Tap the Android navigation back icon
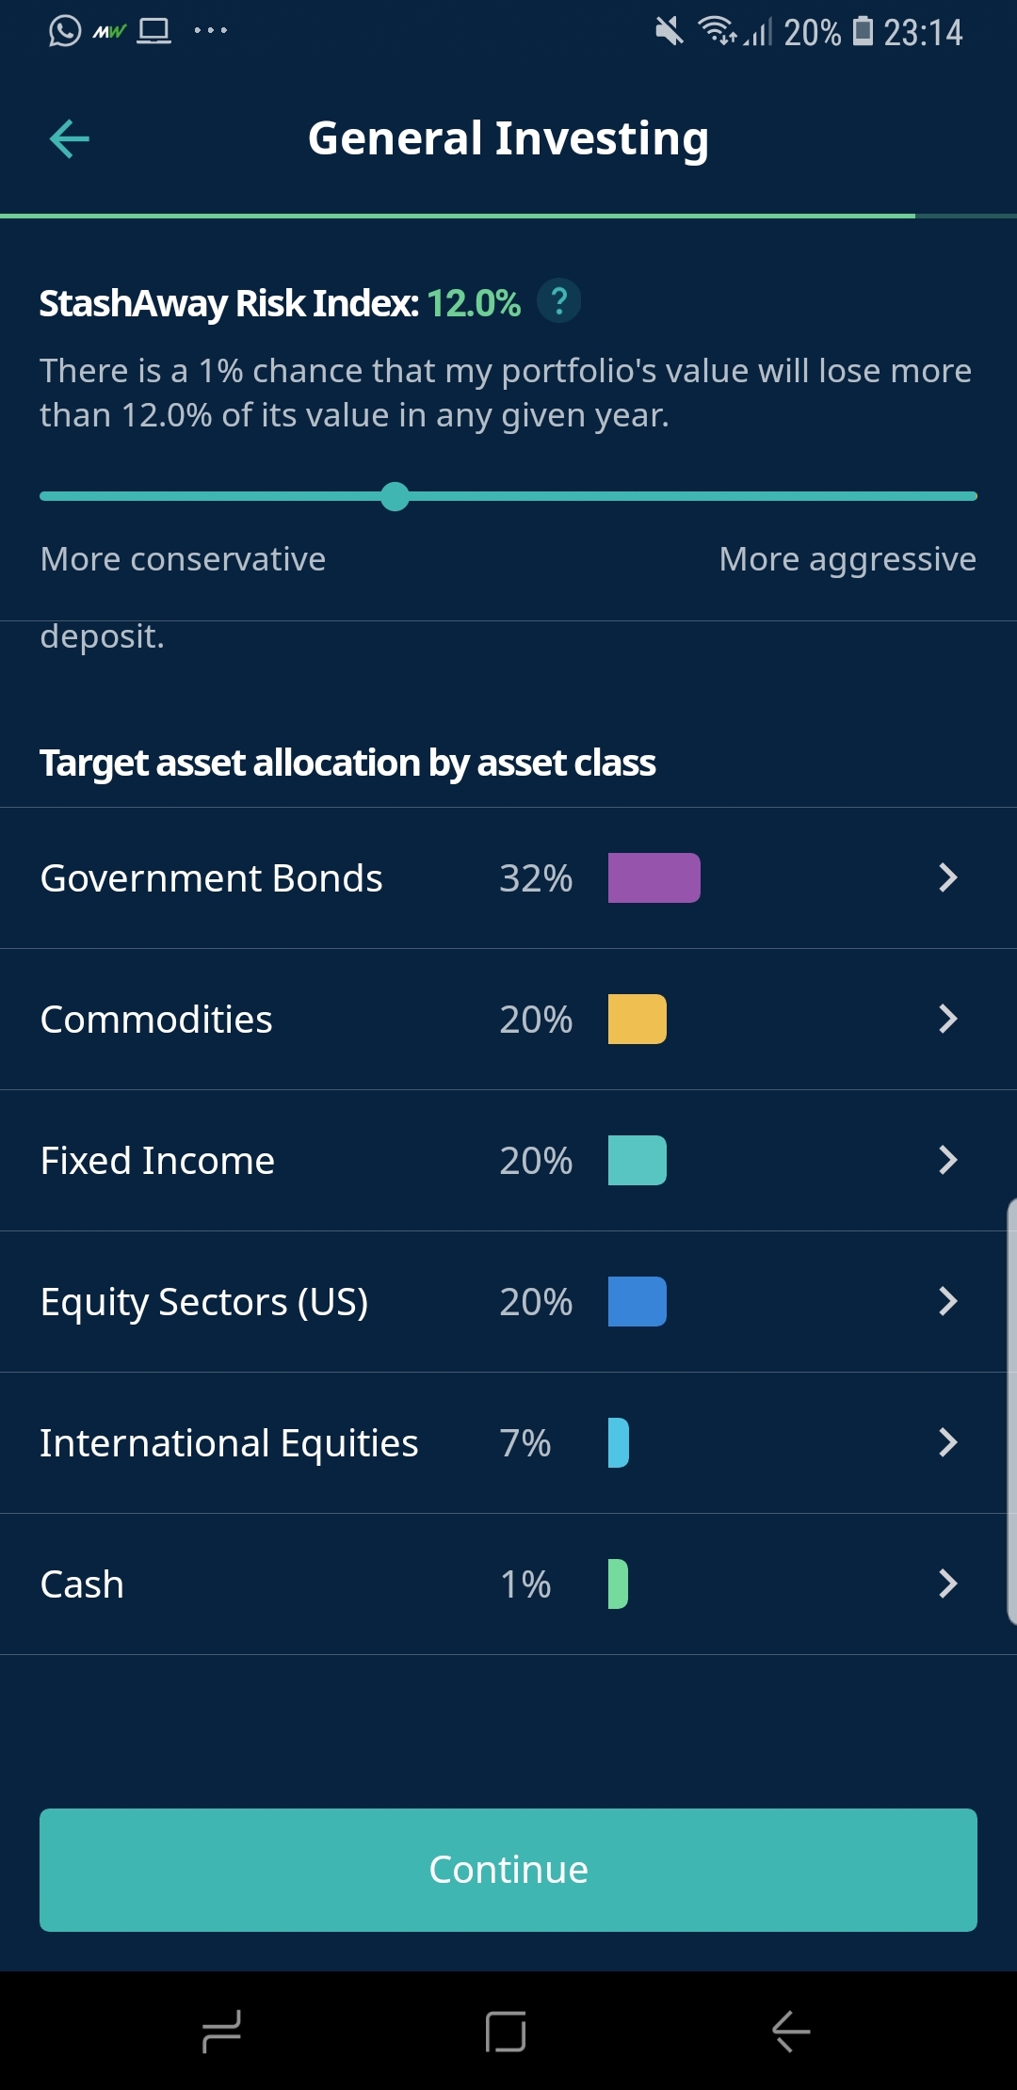 [x=791, y=2032]
